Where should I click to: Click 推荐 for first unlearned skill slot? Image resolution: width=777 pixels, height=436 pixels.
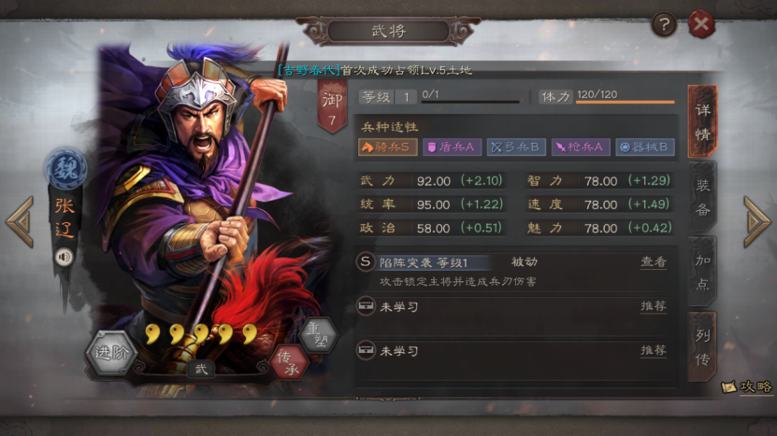pyautogui.click(x=654, y=306)
